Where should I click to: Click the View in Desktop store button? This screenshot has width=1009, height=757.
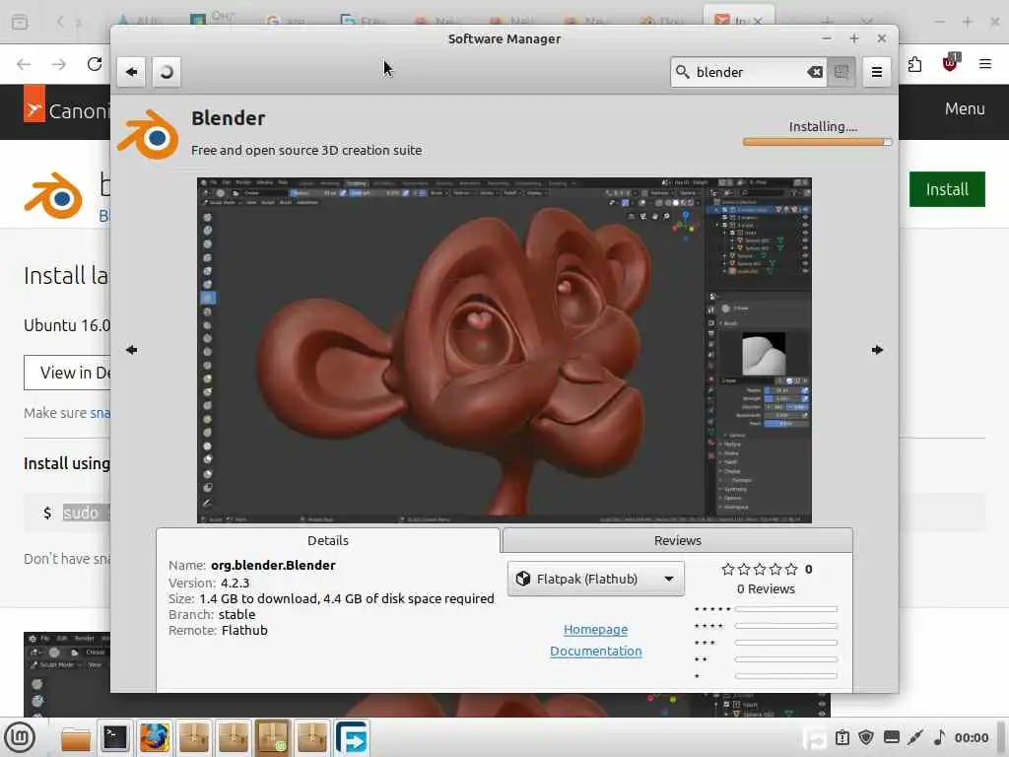[x=68, y=373]
